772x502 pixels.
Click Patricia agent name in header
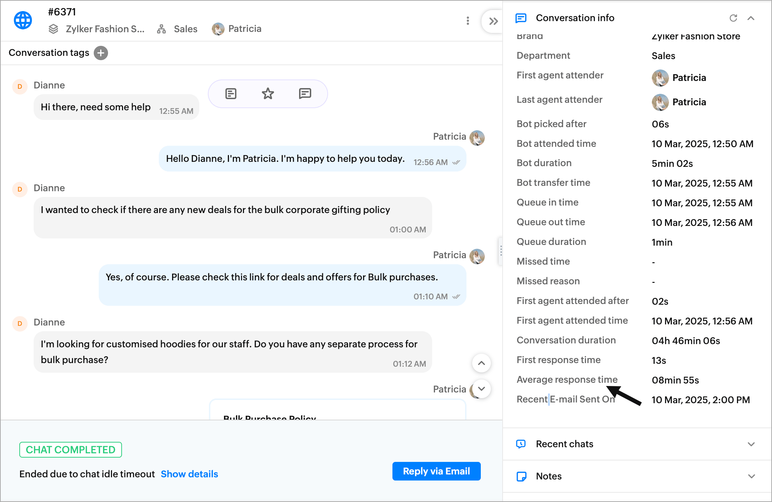pos(245,29)
